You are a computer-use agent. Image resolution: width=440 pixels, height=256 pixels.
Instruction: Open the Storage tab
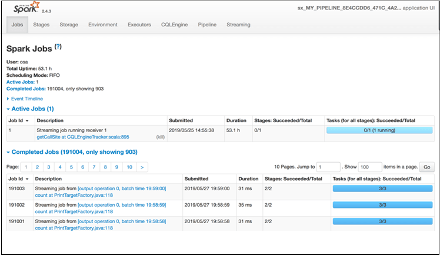coord(69,25)
